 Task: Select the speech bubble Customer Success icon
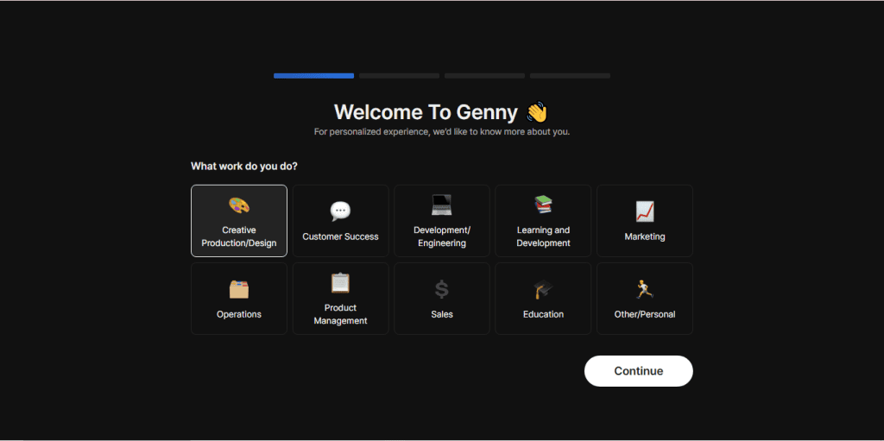(x=340, y=211)
